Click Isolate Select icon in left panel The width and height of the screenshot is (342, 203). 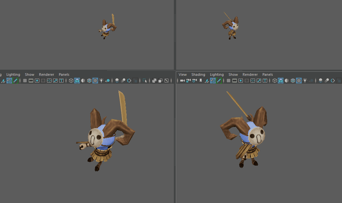[145, 81]
